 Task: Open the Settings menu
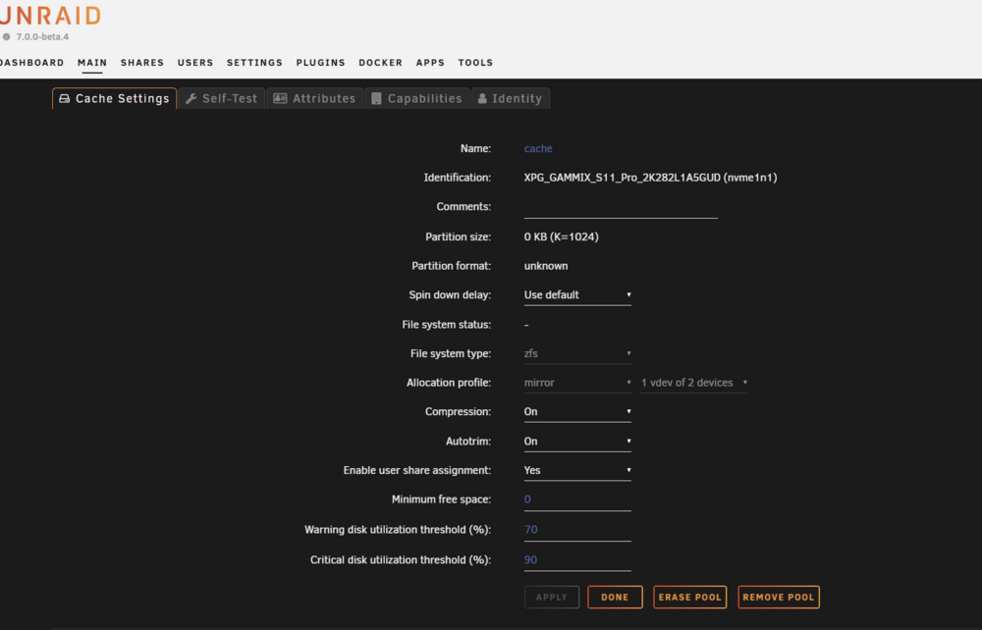pyautogui.click(x=255, y=63)
